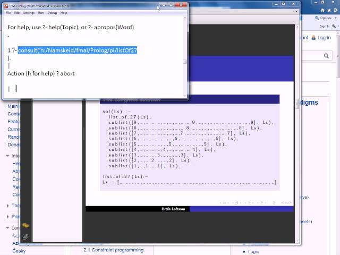Viewport: 340px width, 255px height.
Task: Maximize the SWI-Prolog console window
Action: click(x=171, y=5)
